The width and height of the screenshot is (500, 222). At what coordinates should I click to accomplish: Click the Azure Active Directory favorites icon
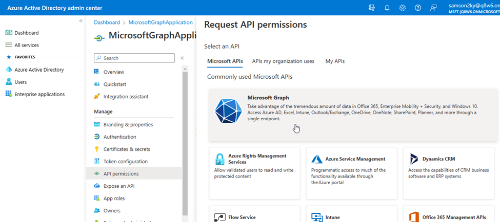9,70
